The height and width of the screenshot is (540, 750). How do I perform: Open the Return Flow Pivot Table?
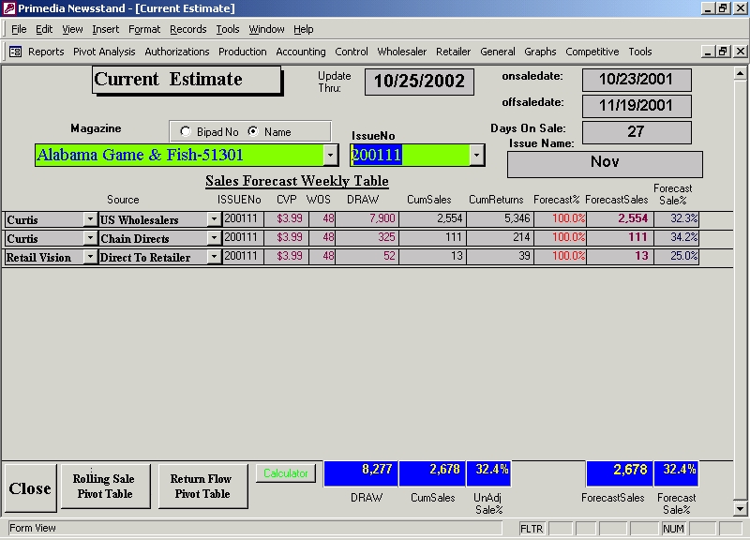[202, 486]
